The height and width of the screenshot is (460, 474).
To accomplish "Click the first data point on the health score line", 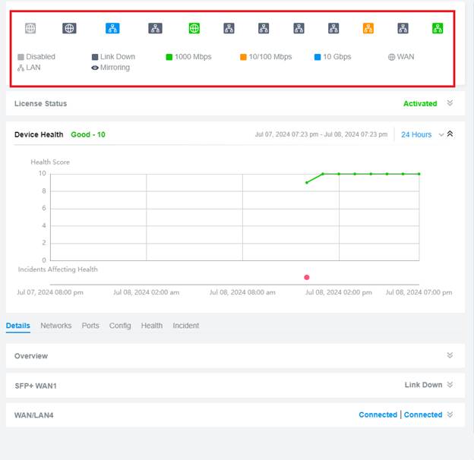I will coord(307,182).
